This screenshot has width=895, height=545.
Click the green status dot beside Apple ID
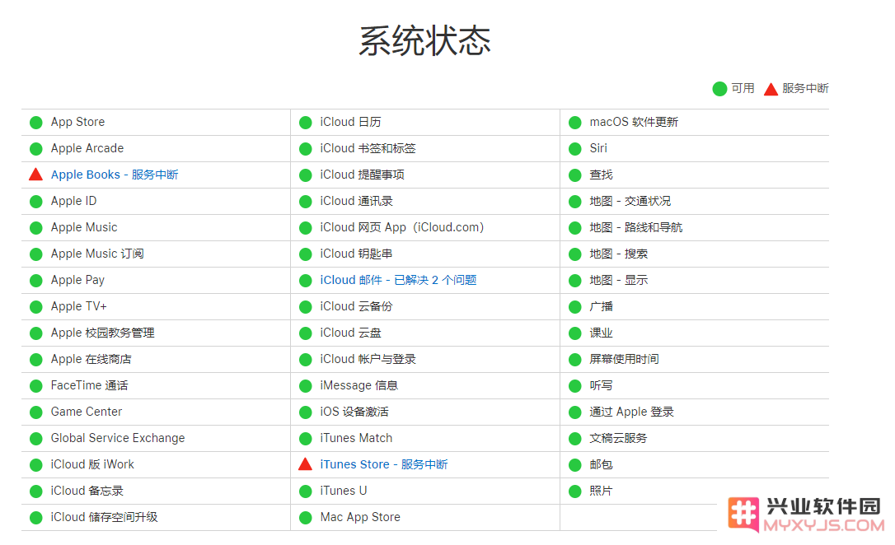click(36, 201)
